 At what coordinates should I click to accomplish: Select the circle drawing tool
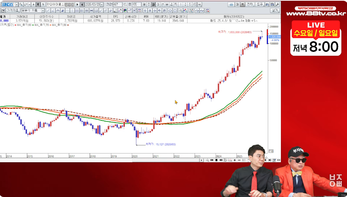tap(170, 10)
